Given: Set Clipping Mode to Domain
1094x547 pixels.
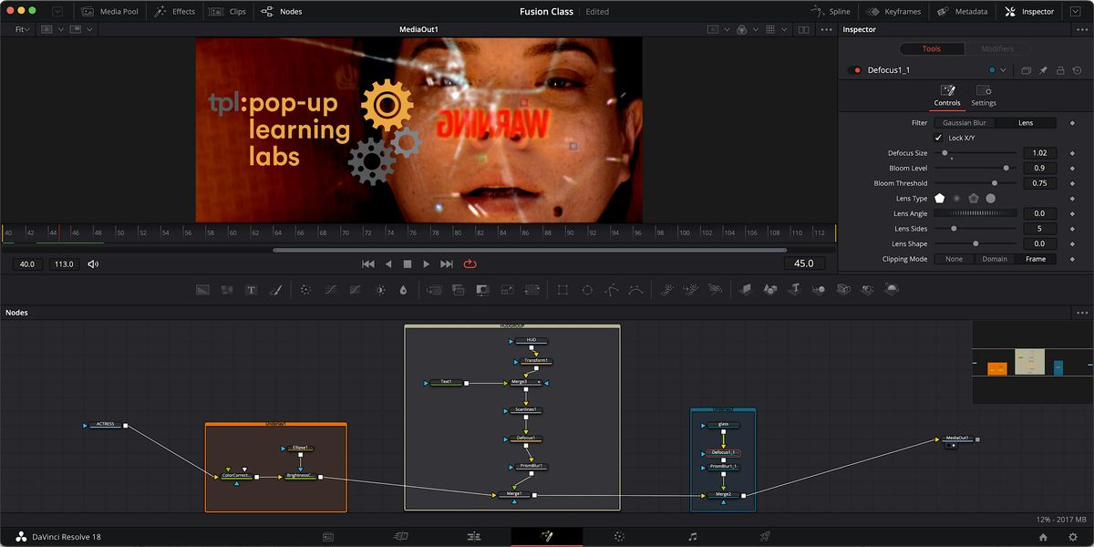Looking at the screenshot, I should [x=995, y=259].
